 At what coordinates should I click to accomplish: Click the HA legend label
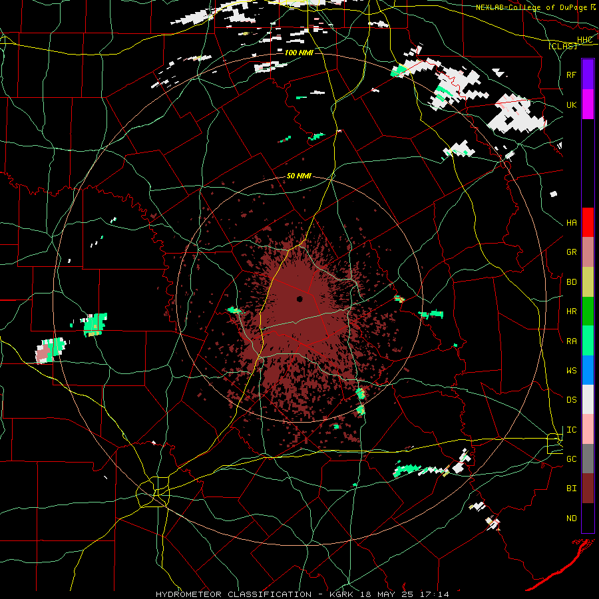click(x=571, y=223)
